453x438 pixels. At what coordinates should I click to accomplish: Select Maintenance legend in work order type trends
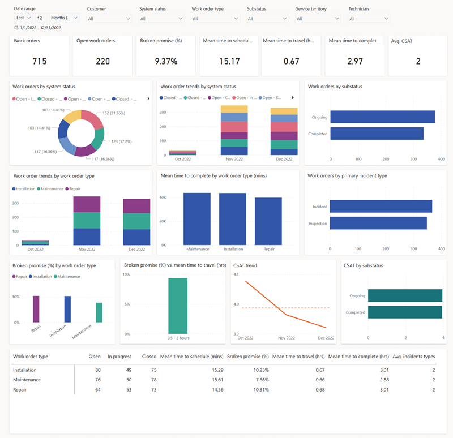coord(50,189)
